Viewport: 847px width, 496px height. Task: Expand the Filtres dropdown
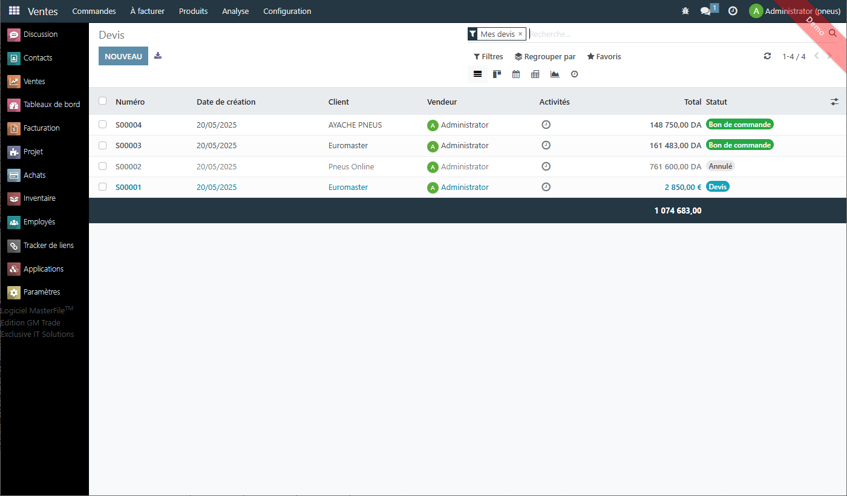[x=488, y=56]
